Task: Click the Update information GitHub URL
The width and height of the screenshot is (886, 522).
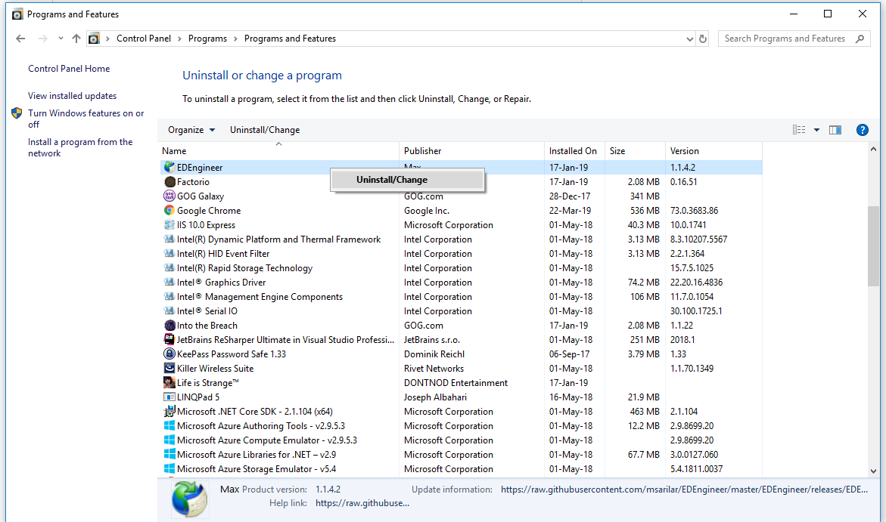Action: [684, 490]
